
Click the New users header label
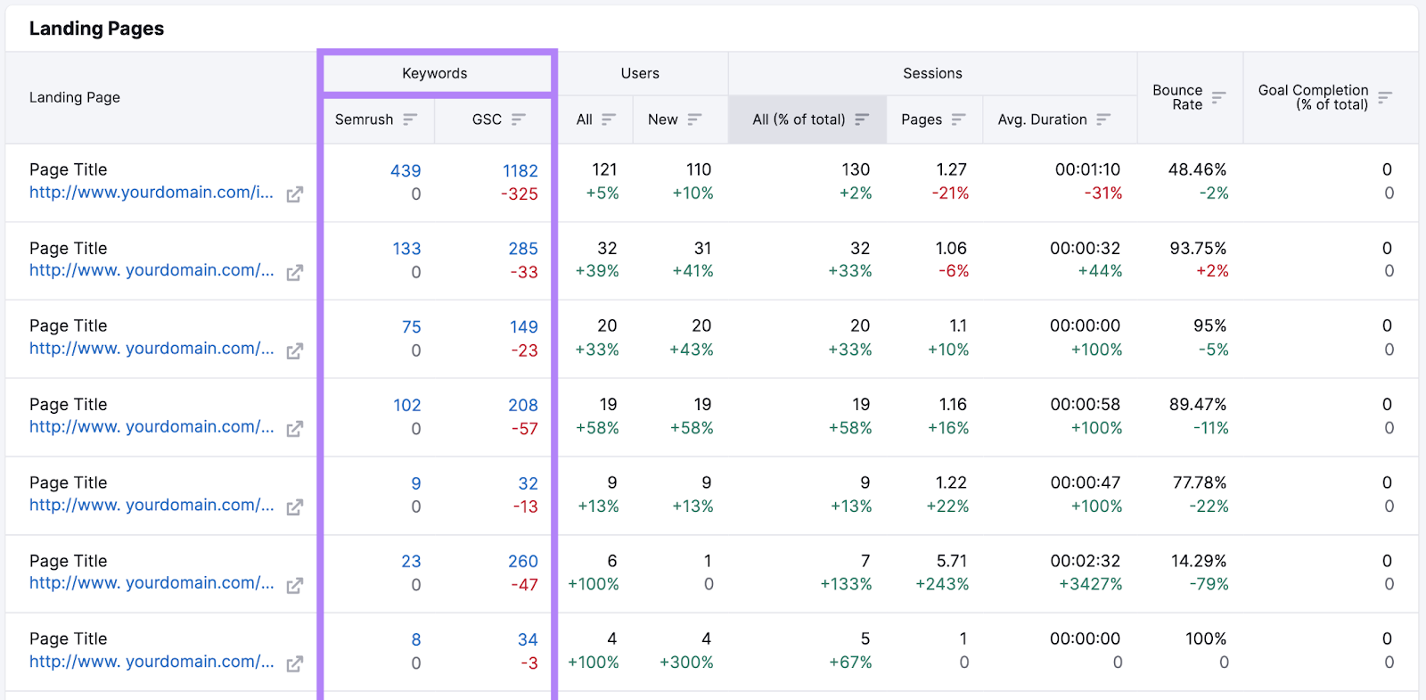[x=662, y=119]
